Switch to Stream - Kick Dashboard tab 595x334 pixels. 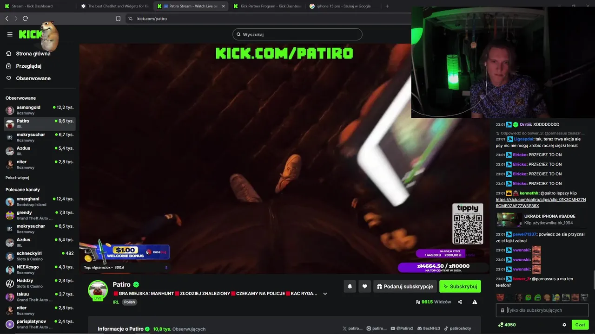pyautogui.click(x=38, y=6)
